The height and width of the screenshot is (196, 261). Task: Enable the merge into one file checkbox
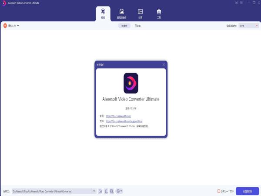tap(219, 191)
